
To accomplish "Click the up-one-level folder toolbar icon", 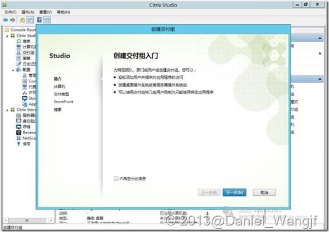I will [x=22, y=20].
